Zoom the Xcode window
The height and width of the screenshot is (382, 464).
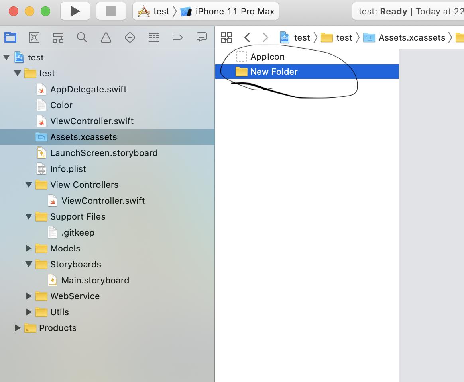point(45,11)
